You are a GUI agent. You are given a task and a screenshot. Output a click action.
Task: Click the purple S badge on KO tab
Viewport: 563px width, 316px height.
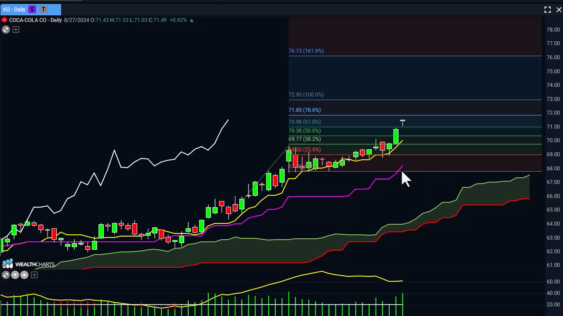[32, 9]
